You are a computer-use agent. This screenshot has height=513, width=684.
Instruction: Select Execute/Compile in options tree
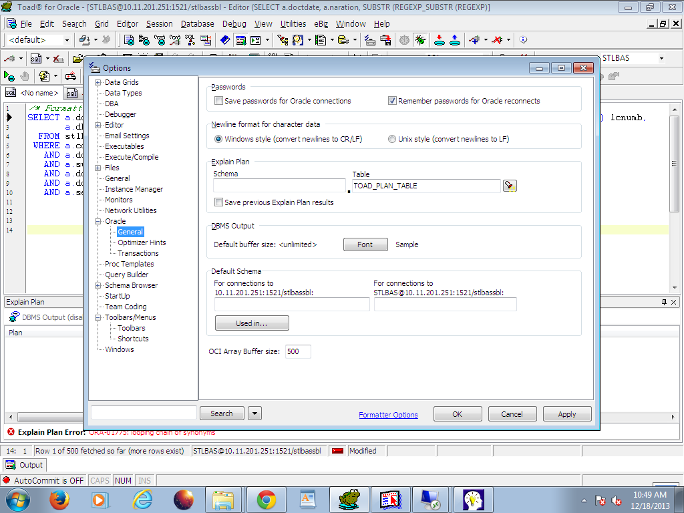click(132, 158)
